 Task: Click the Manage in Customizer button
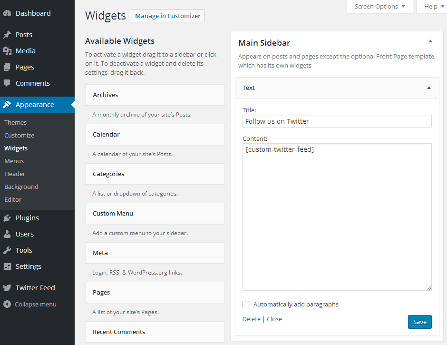pyautogui.click(x=167, y=15)
